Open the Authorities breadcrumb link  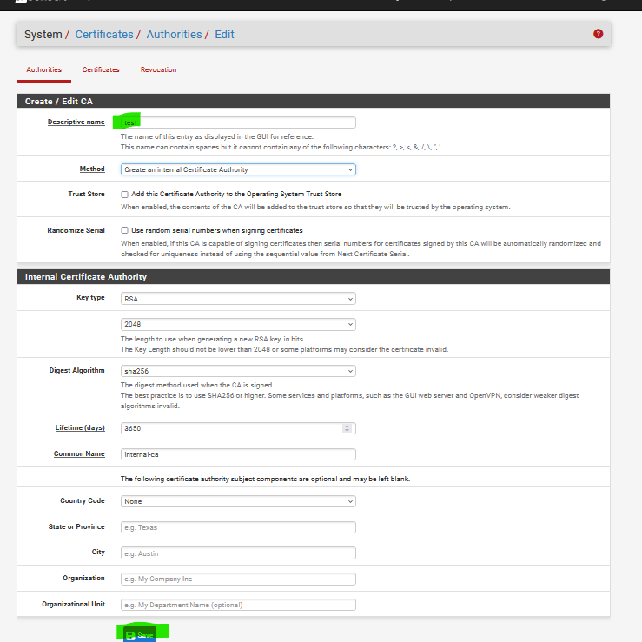(x=174, y=35)
